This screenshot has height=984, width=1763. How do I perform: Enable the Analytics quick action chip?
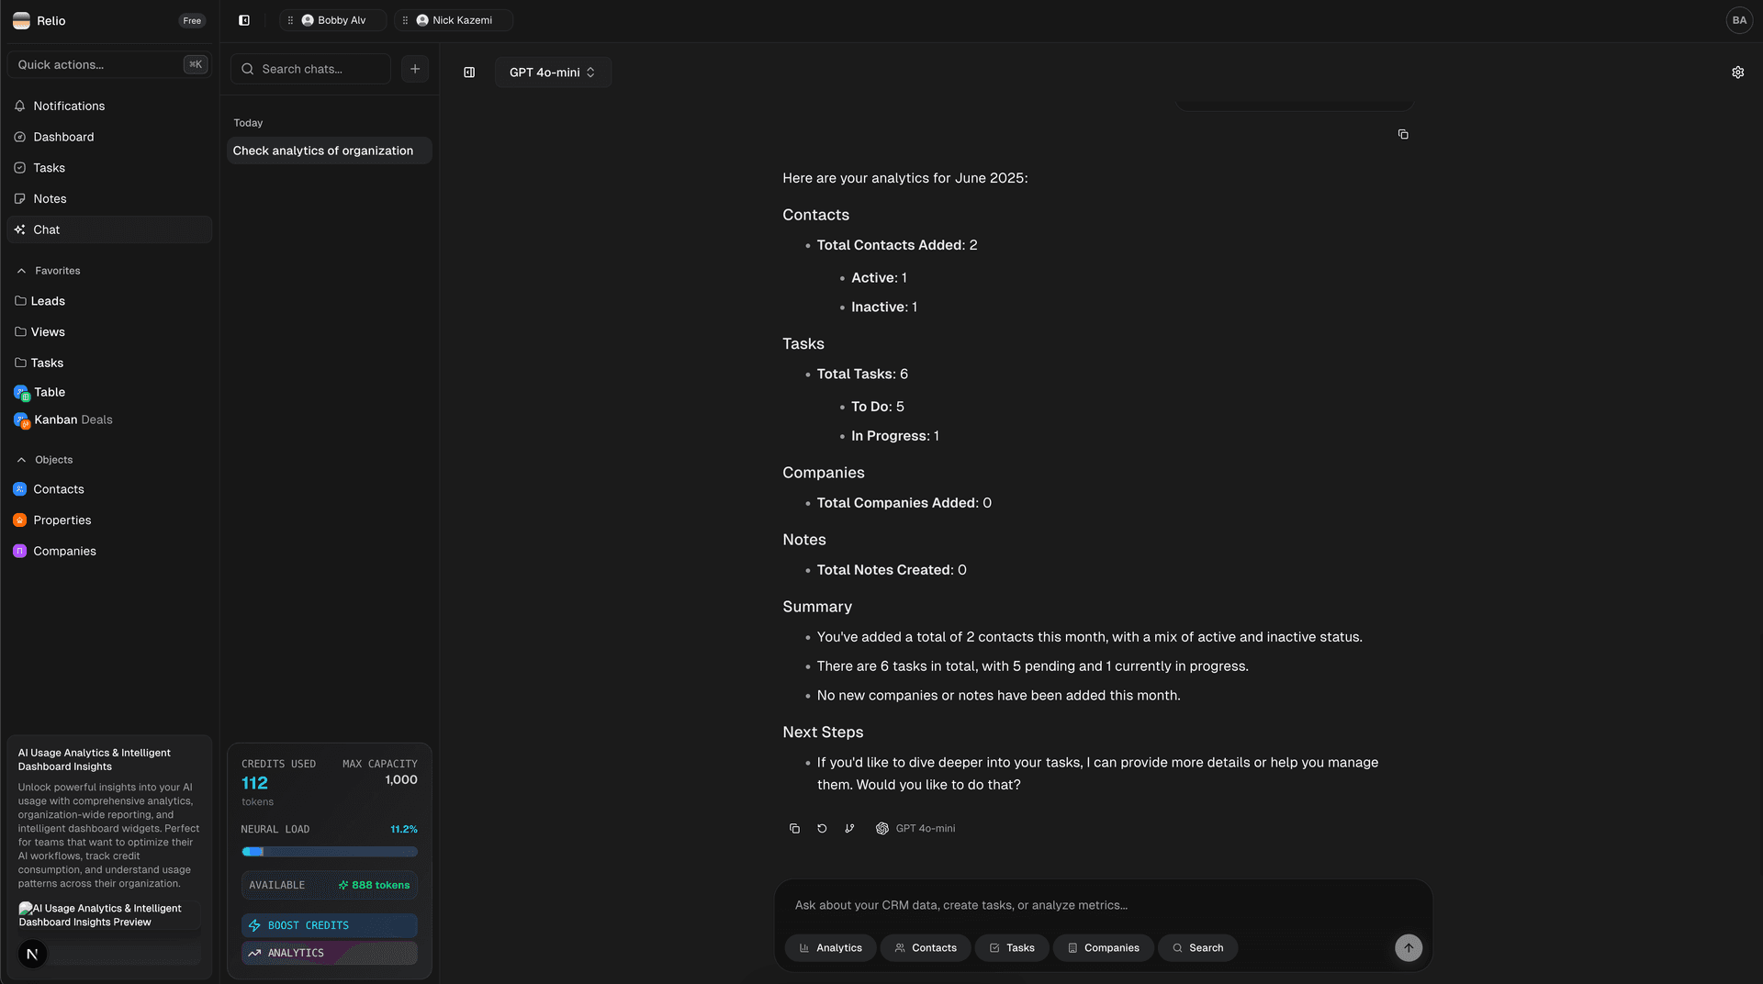[830, 947]
